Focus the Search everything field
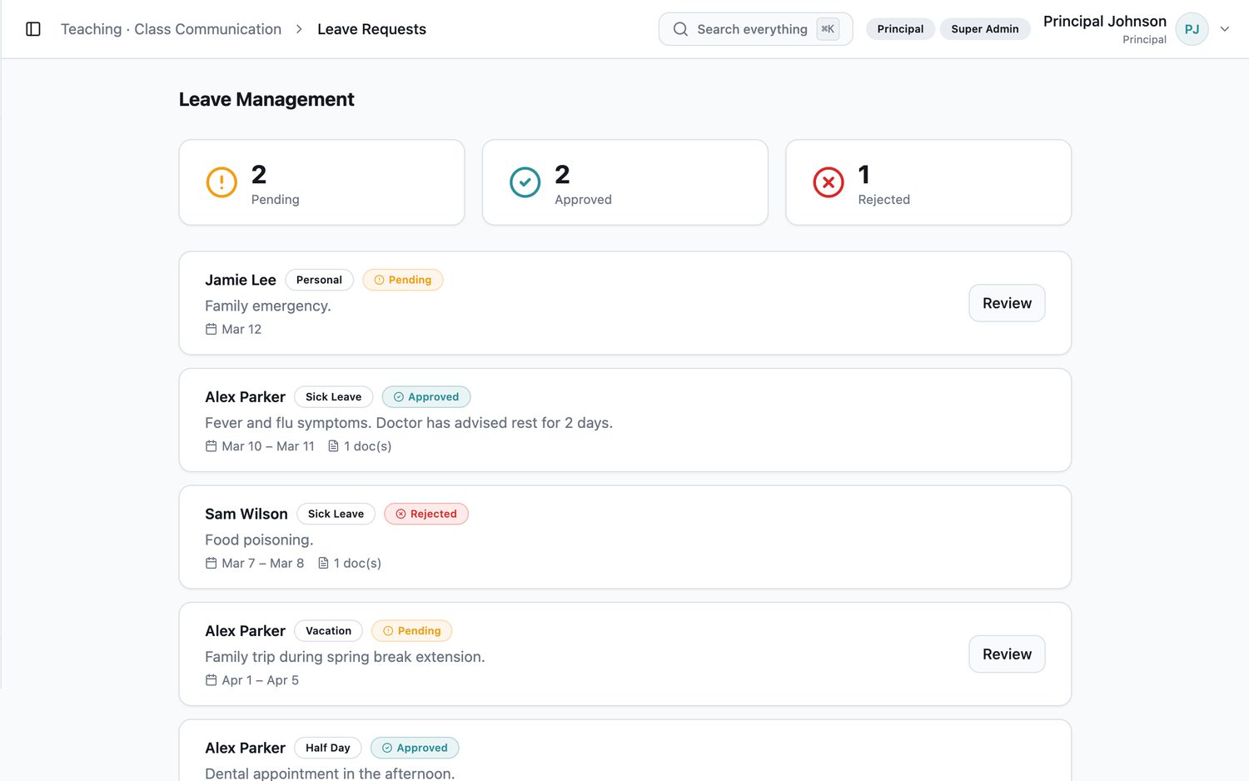Image resolution: width=1249 pixels, height=781 pixels. pos(755,29)
